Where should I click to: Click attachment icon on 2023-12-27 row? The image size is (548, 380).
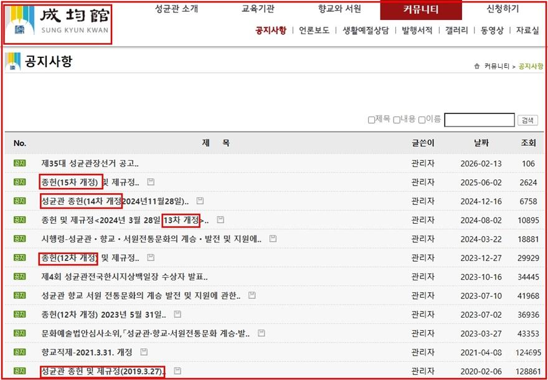[151, 257]
